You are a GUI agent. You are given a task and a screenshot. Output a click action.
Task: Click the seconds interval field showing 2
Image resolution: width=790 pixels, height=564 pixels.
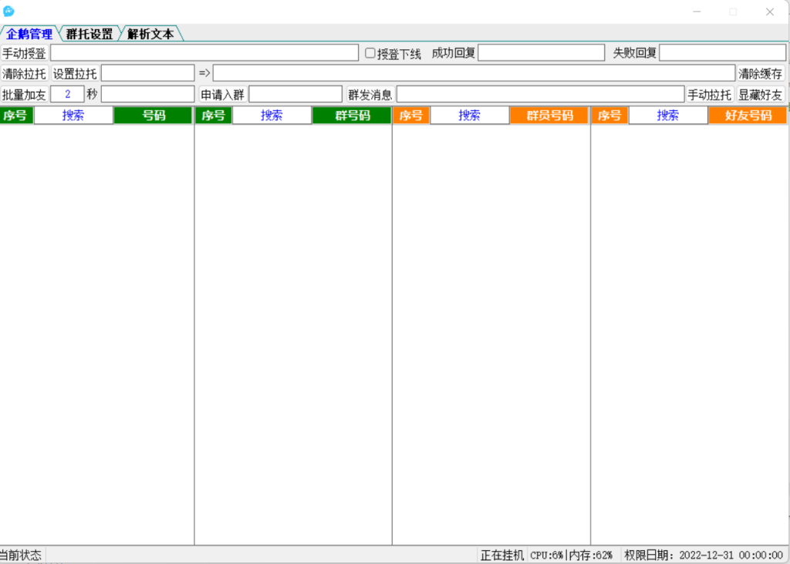(68, 95)
